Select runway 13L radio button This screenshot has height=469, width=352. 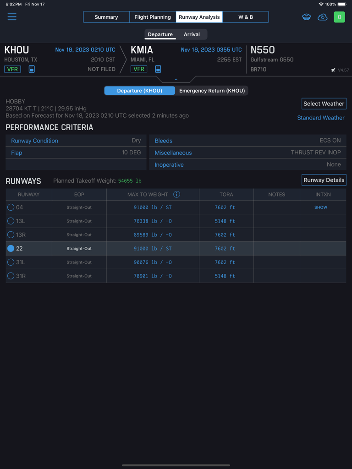tap(11, 221)
